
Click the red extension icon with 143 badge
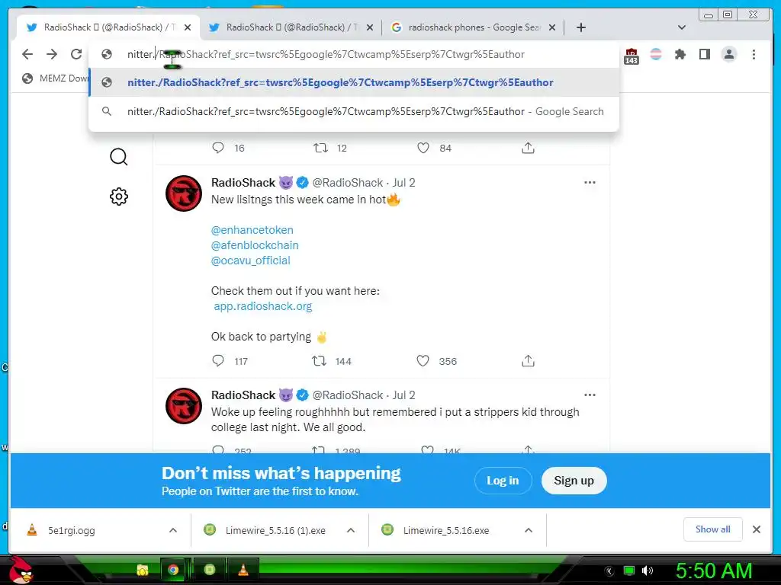coord(631,56)
